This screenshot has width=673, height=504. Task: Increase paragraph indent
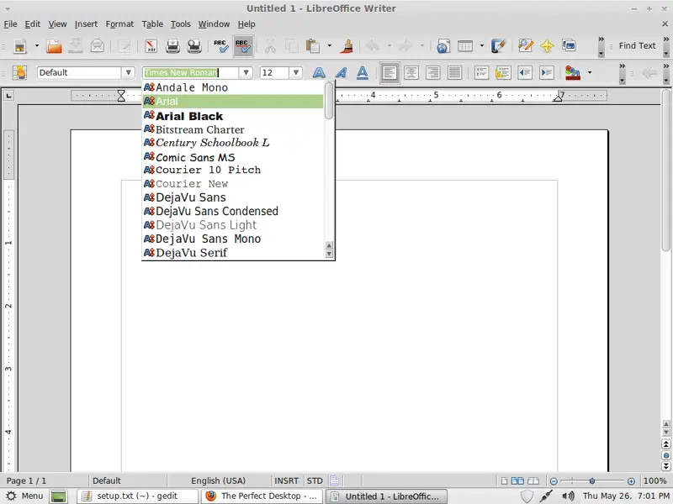tap(547, 73)
